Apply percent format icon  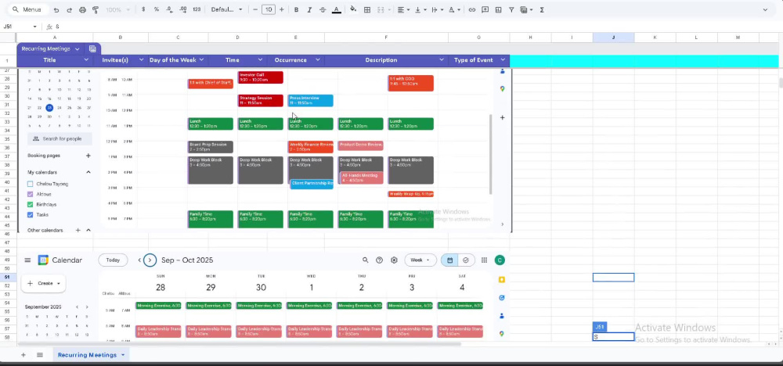(x=157, y=9)
